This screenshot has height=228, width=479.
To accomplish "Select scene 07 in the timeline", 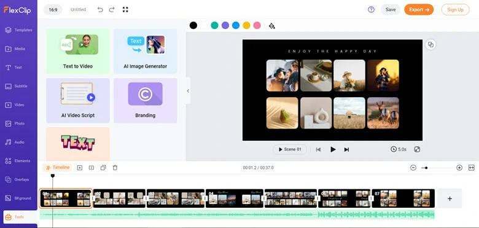I will (403, 199).
